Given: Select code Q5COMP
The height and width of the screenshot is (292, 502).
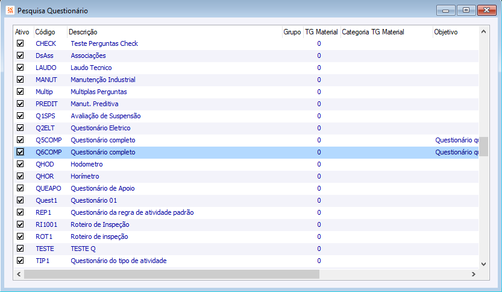Looking at the screenshot, I should [49, 140].
